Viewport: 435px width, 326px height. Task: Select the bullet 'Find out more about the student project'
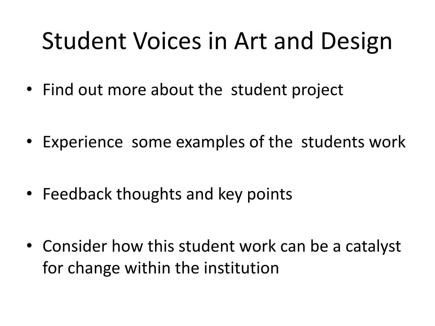[x=193, y=90]
